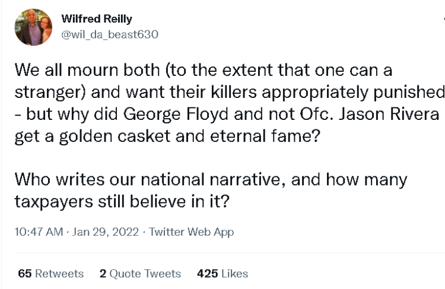This screenshot has height=289, width=445.
Task: Click Wilfred Reilly's profile avatar photo
Action: (x=33, y=27)
